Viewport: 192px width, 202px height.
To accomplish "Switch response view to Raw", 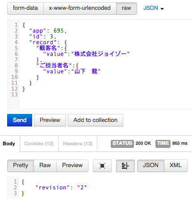I will (45, 166).
